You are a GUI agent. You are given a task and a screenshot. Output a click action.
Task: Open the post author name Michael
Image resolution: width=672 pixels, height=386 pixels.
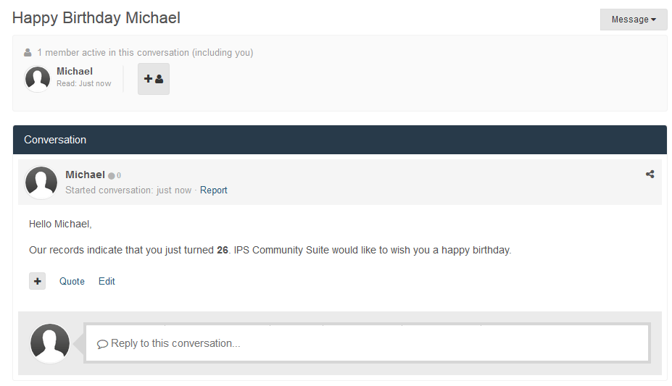85,175
